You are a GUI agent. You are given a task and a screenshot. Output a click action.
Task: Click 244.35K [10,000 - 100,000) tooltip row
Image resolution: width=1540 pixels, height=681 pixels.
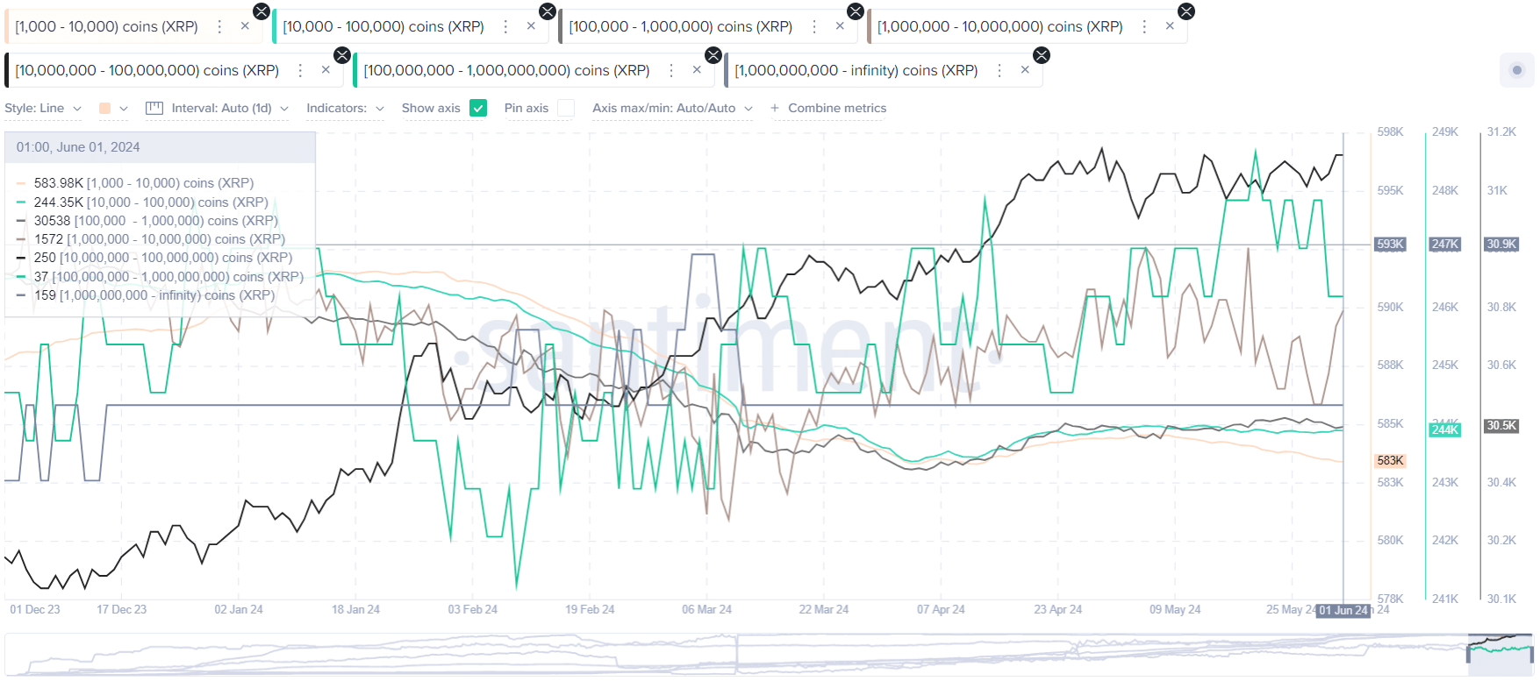pyautogui.click(x=142, y=202)
